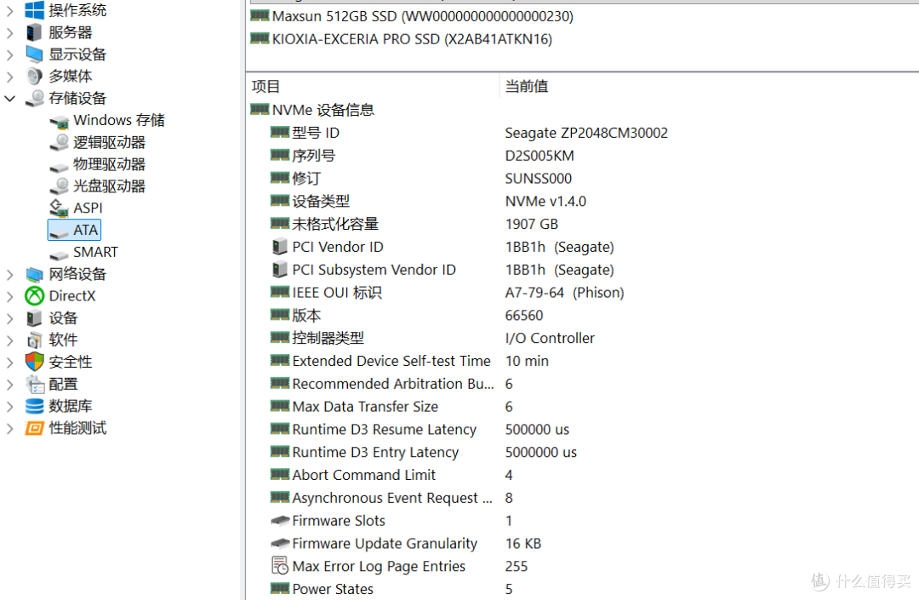
Task: Click the PCI Subsystem Vendor ID icon
Action: pos(280,270)
